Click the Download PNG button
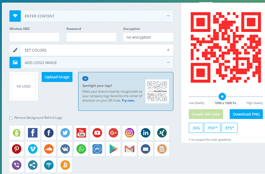 (x=246, y=114)
